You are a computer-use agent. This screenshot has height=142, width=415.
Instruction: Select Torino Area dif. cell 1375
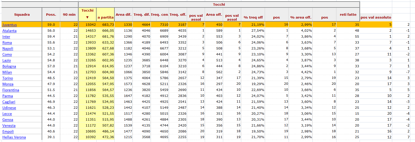pyautogui.click(x=123, y=78)
